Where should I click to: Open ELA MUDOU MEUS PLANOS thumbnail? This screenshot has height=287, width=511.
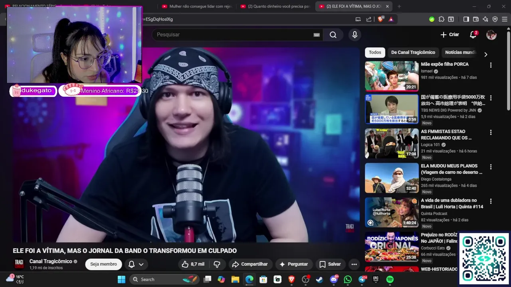click(x=392, y=178)
